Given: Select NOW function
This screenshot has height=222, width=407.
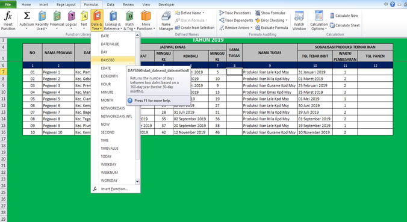Looking at the screenshot, I should (x=113, y=125).
